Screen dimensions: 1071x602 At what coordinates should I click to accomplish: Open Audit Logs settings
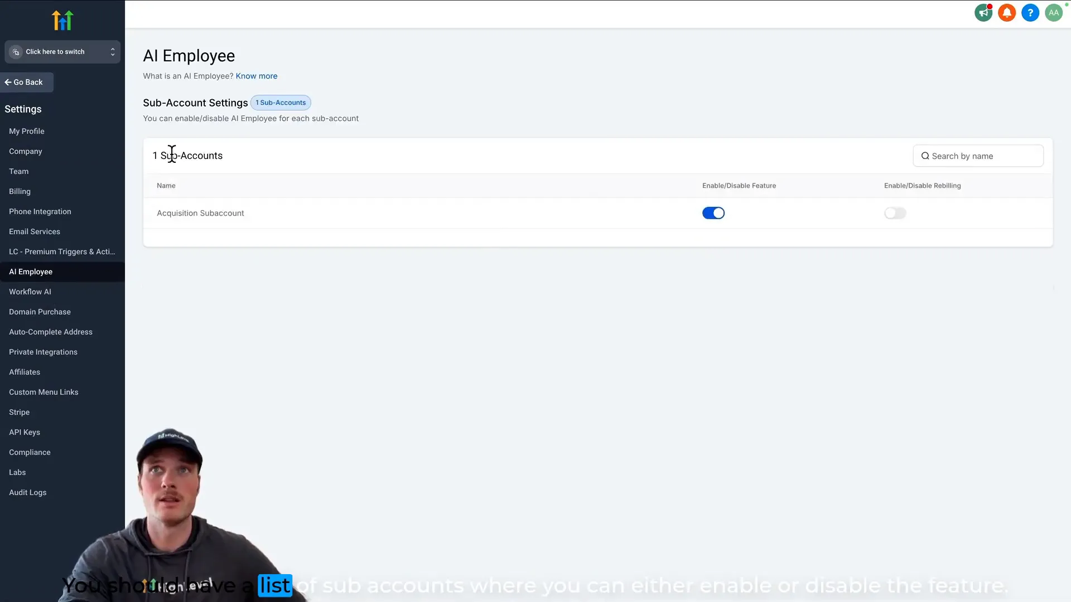(x=28, y=492)
